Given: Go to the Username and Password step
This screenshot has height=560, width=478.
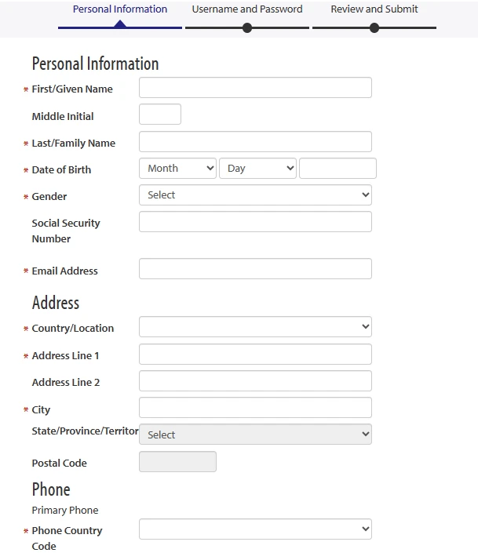Looking at the screenshot, I should [x=247, y=9].
